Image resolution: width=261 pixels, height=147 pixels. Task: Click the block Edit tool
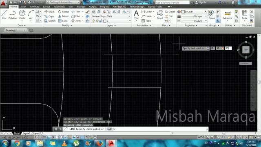168,16
